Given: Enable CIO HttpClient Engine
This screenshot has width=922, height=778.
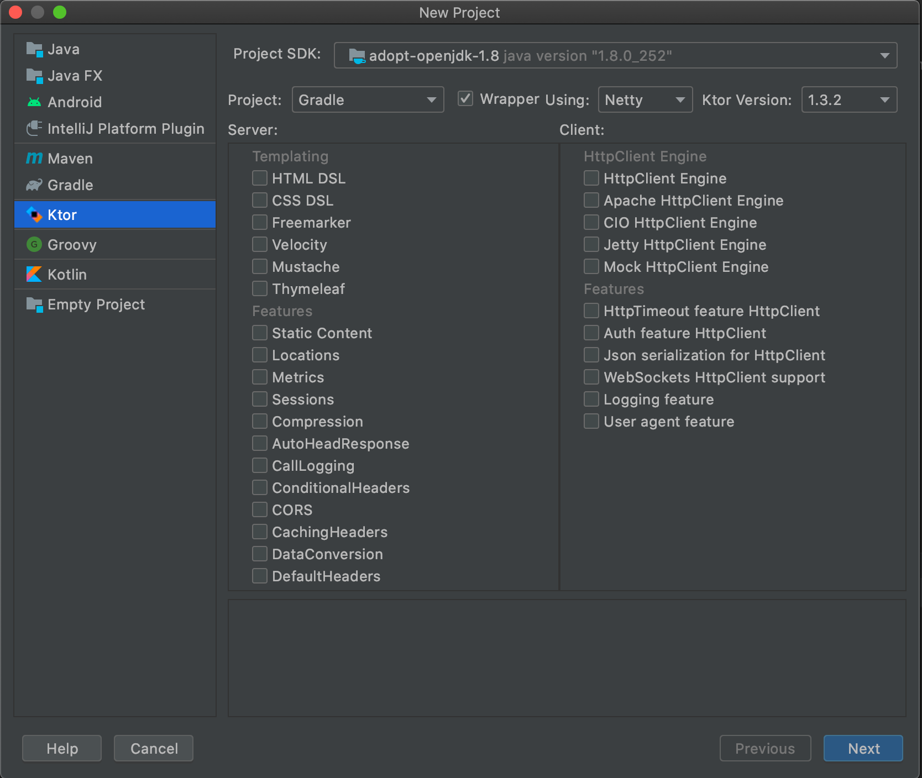Looking at the screenshot, I should tap(591, 222).
